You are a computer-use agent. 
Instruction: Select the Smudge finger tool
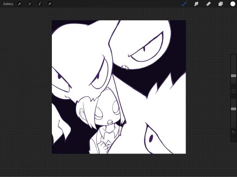[196, 4]
